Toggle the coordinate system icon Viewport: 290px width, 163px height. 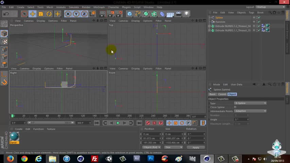pos(92,14)
